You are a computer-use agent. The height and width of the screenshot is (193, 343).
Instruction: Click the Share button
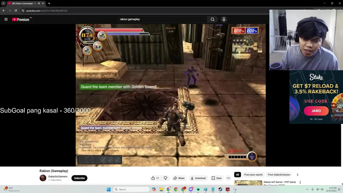179,178
